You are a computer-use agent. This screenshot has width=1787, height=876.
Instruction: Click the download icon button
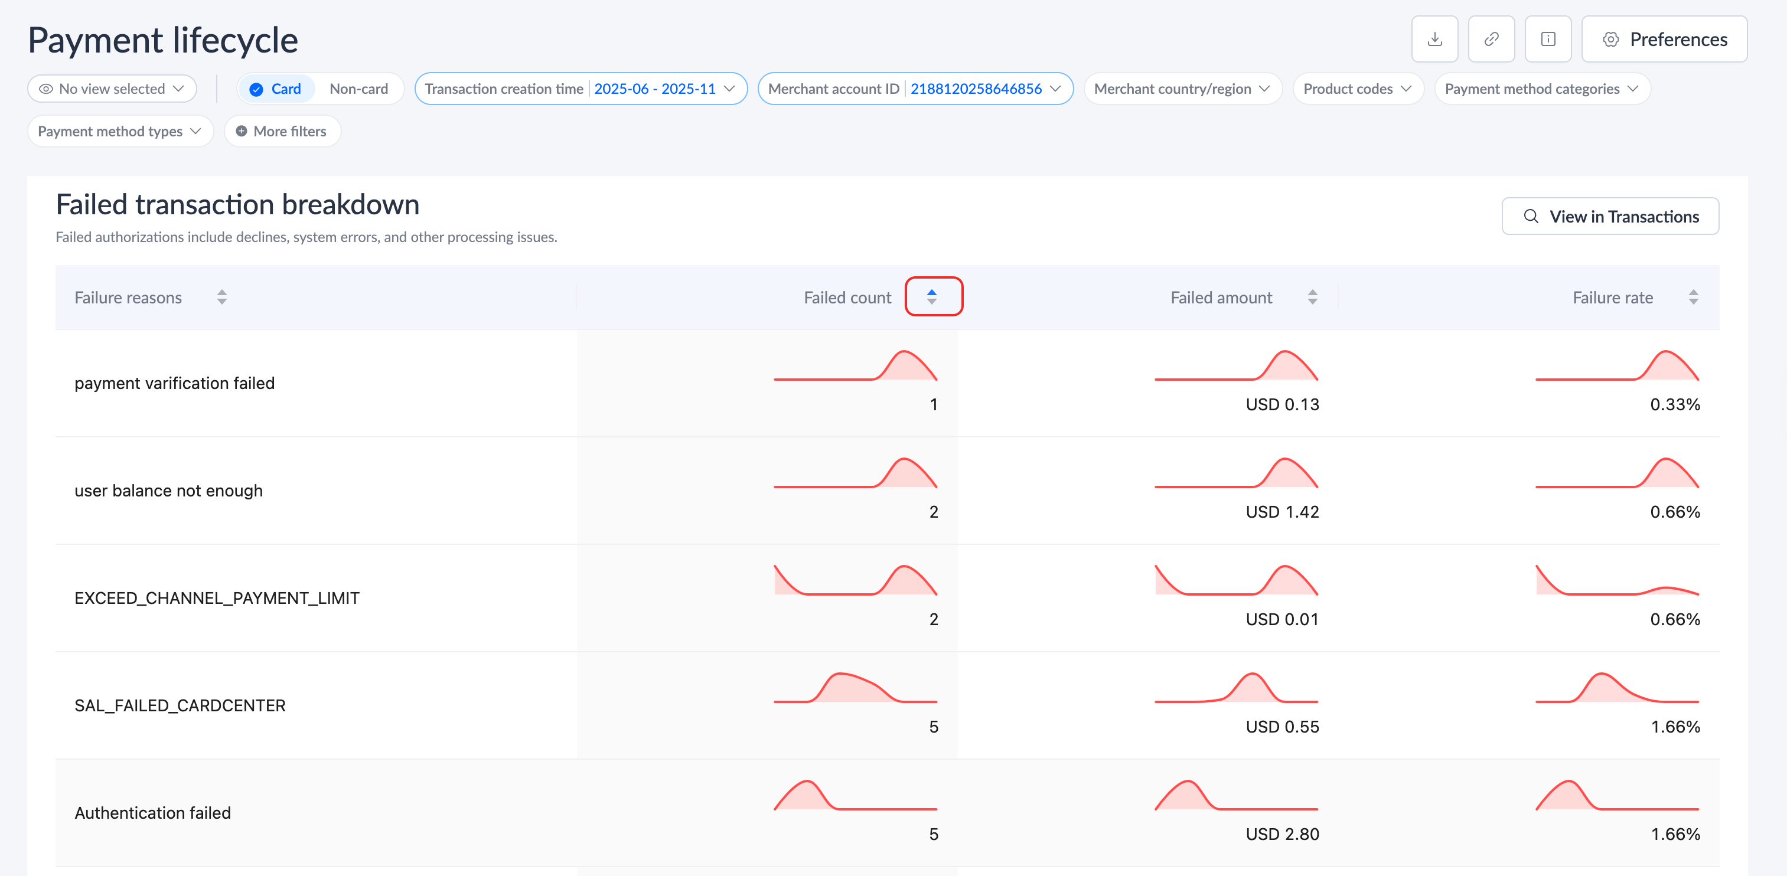[x=1434, y=40]
